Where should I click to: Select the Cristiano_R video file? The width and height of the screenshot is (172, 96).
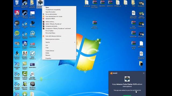pos(141,25)
